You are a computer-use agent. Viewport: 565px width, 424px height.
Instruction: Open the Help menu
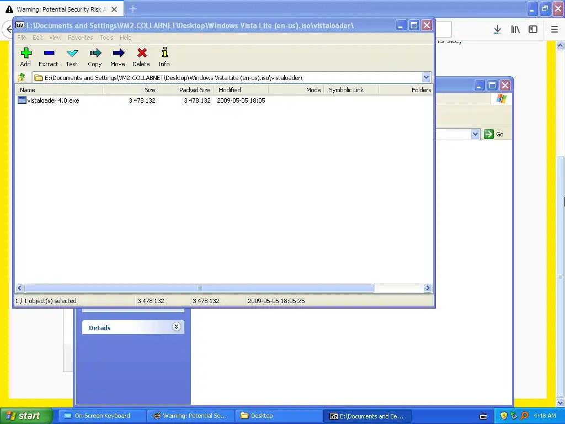click(125, 38)
